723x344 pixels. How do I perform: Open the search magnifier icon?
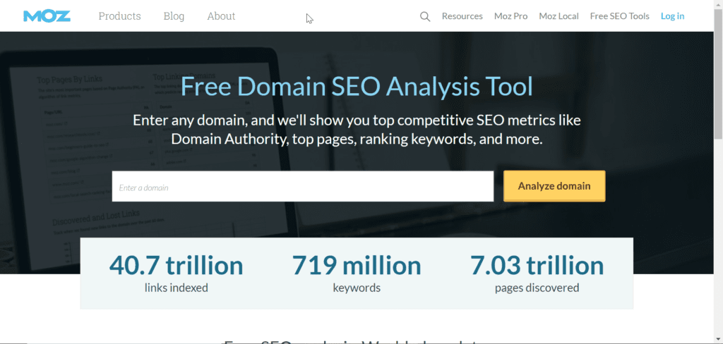click(425, 16)
